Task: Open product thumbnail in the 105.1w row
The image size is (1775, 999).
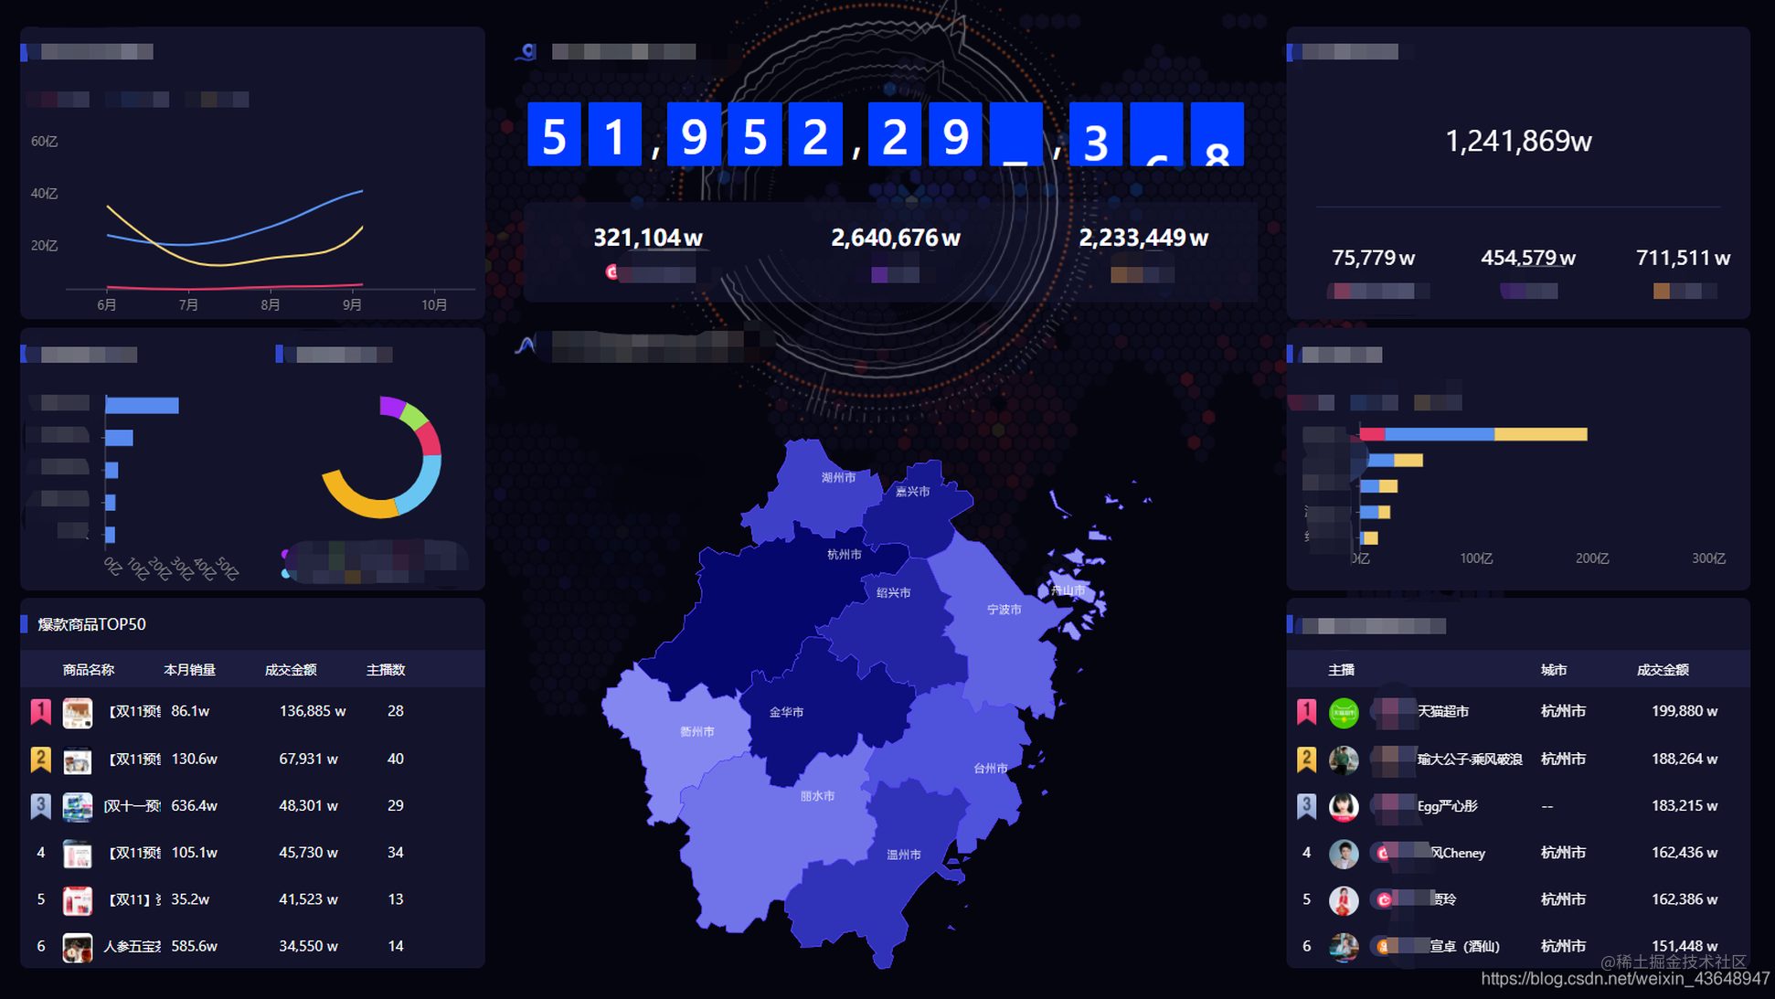Action: tap(78, 854)
